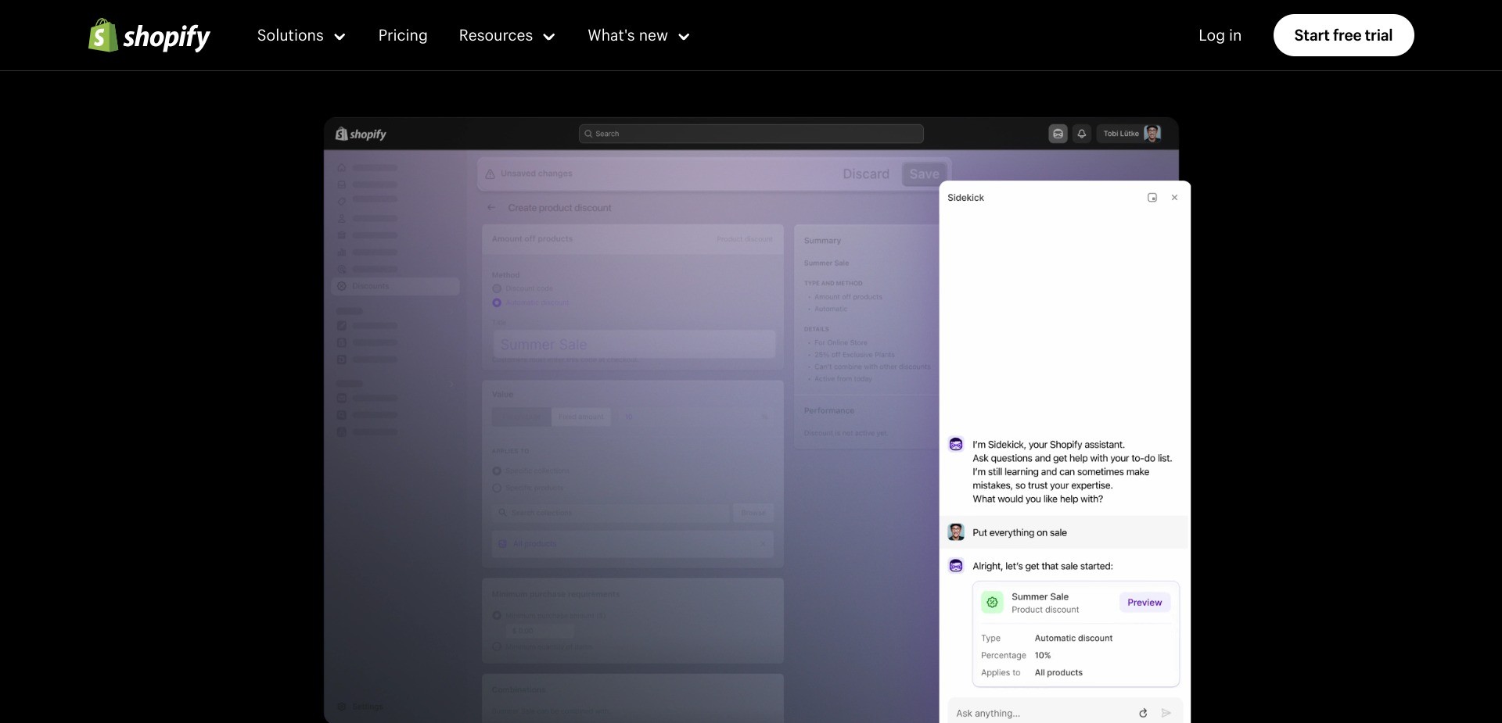Click the Shopify bag logo in the site header
The width and height of the screenshot is (1502, 723).
pyautogui.click(x=149, y=35)
